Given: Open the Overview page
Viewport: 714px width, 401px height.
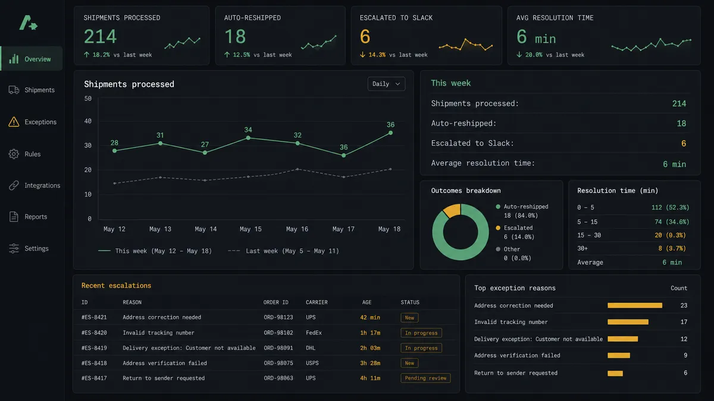Looking at the screenshot, I should tap(32, 59).
